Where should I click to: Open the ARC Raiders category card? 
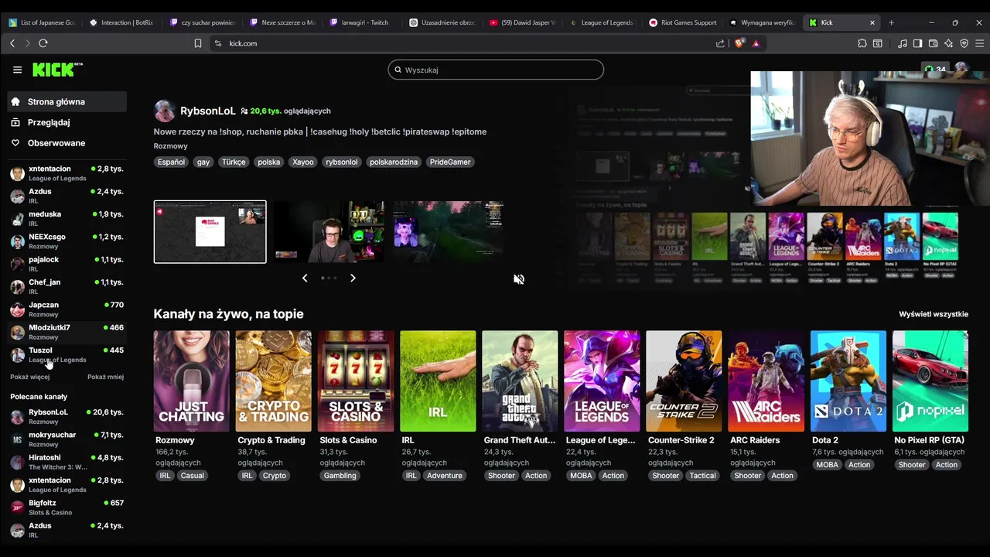click(x=766, y=381)
